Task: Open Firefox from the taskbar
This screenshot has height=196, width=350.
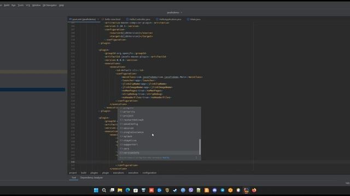Action: coord(254,190)
